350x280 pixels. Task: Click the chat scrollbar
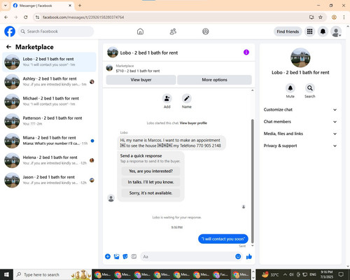252,181
